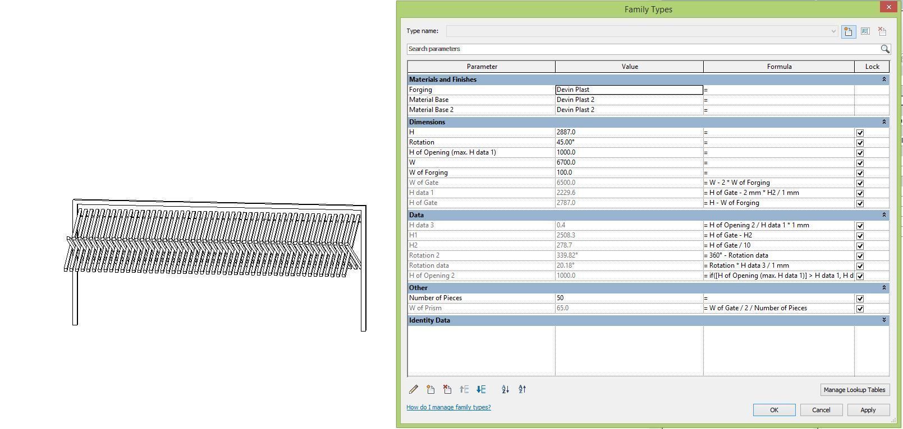Click the Search parameters field

(x=643, y=49)
